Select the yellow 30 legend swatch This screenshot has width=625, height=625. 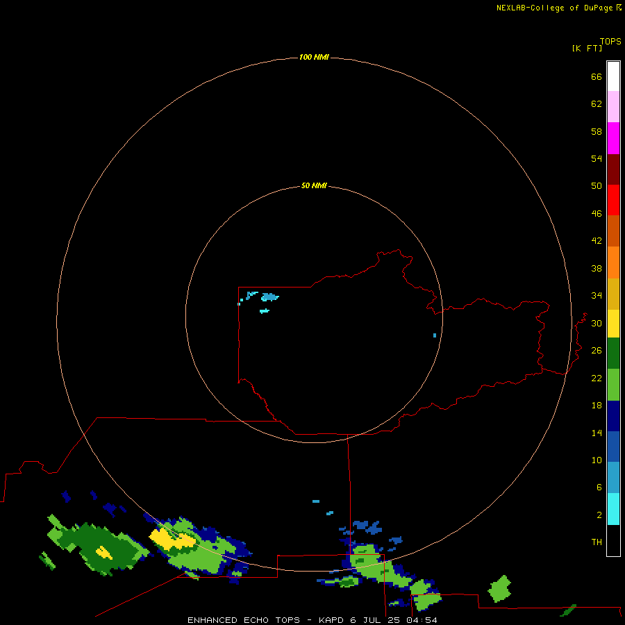pyautogui.click(x=613, y=324)
